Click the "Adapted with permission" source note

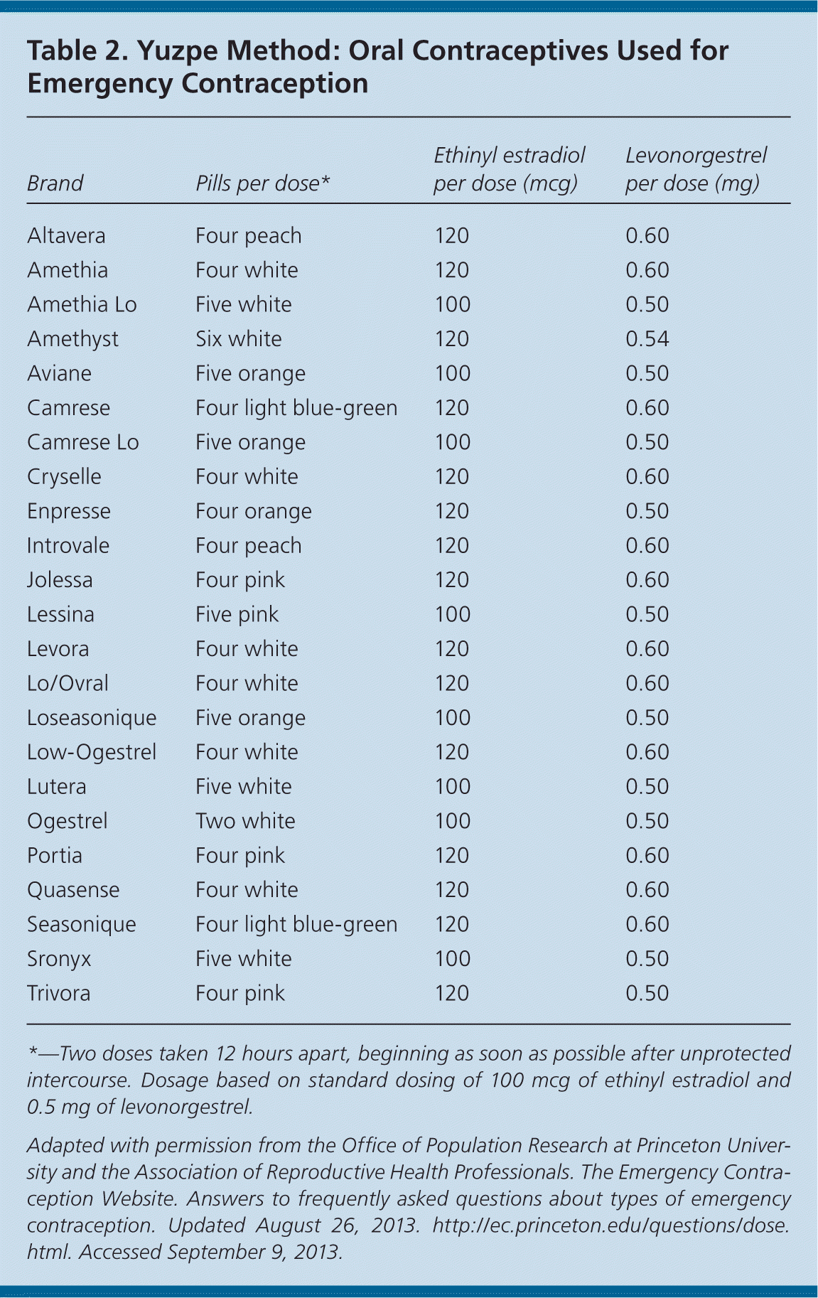409,1198
